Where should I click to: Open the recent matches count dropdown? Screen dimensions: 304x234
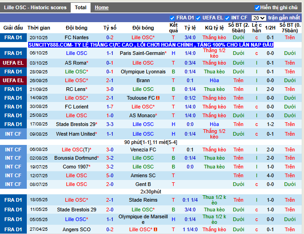click(259, 18)
